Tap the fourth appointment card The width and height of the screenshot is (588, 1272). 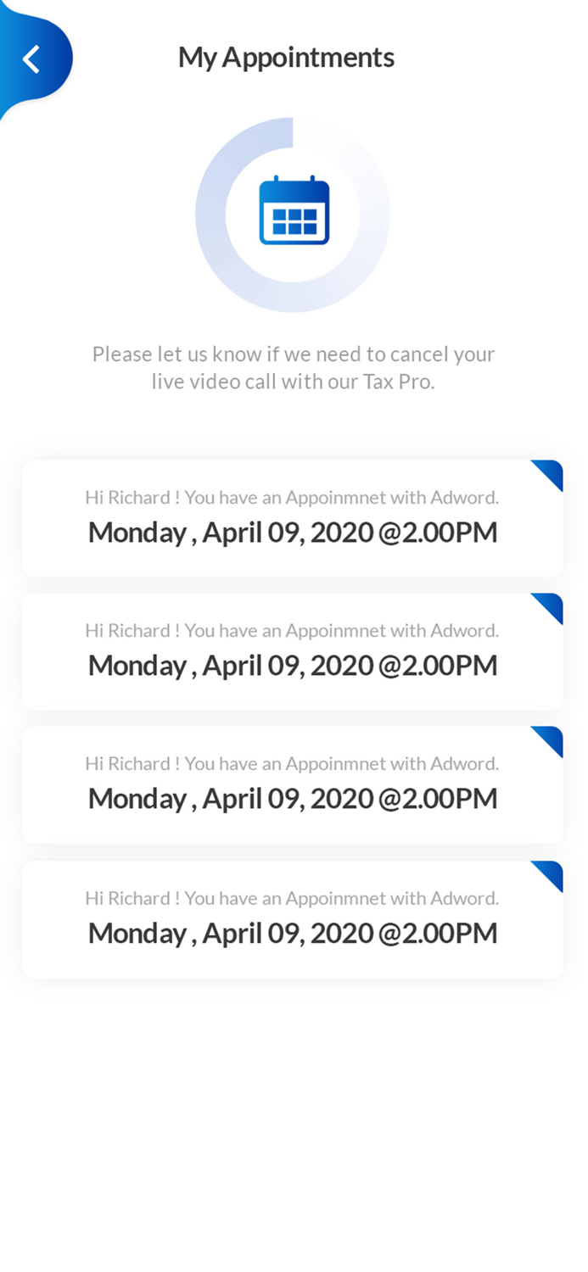coord(293,918)
